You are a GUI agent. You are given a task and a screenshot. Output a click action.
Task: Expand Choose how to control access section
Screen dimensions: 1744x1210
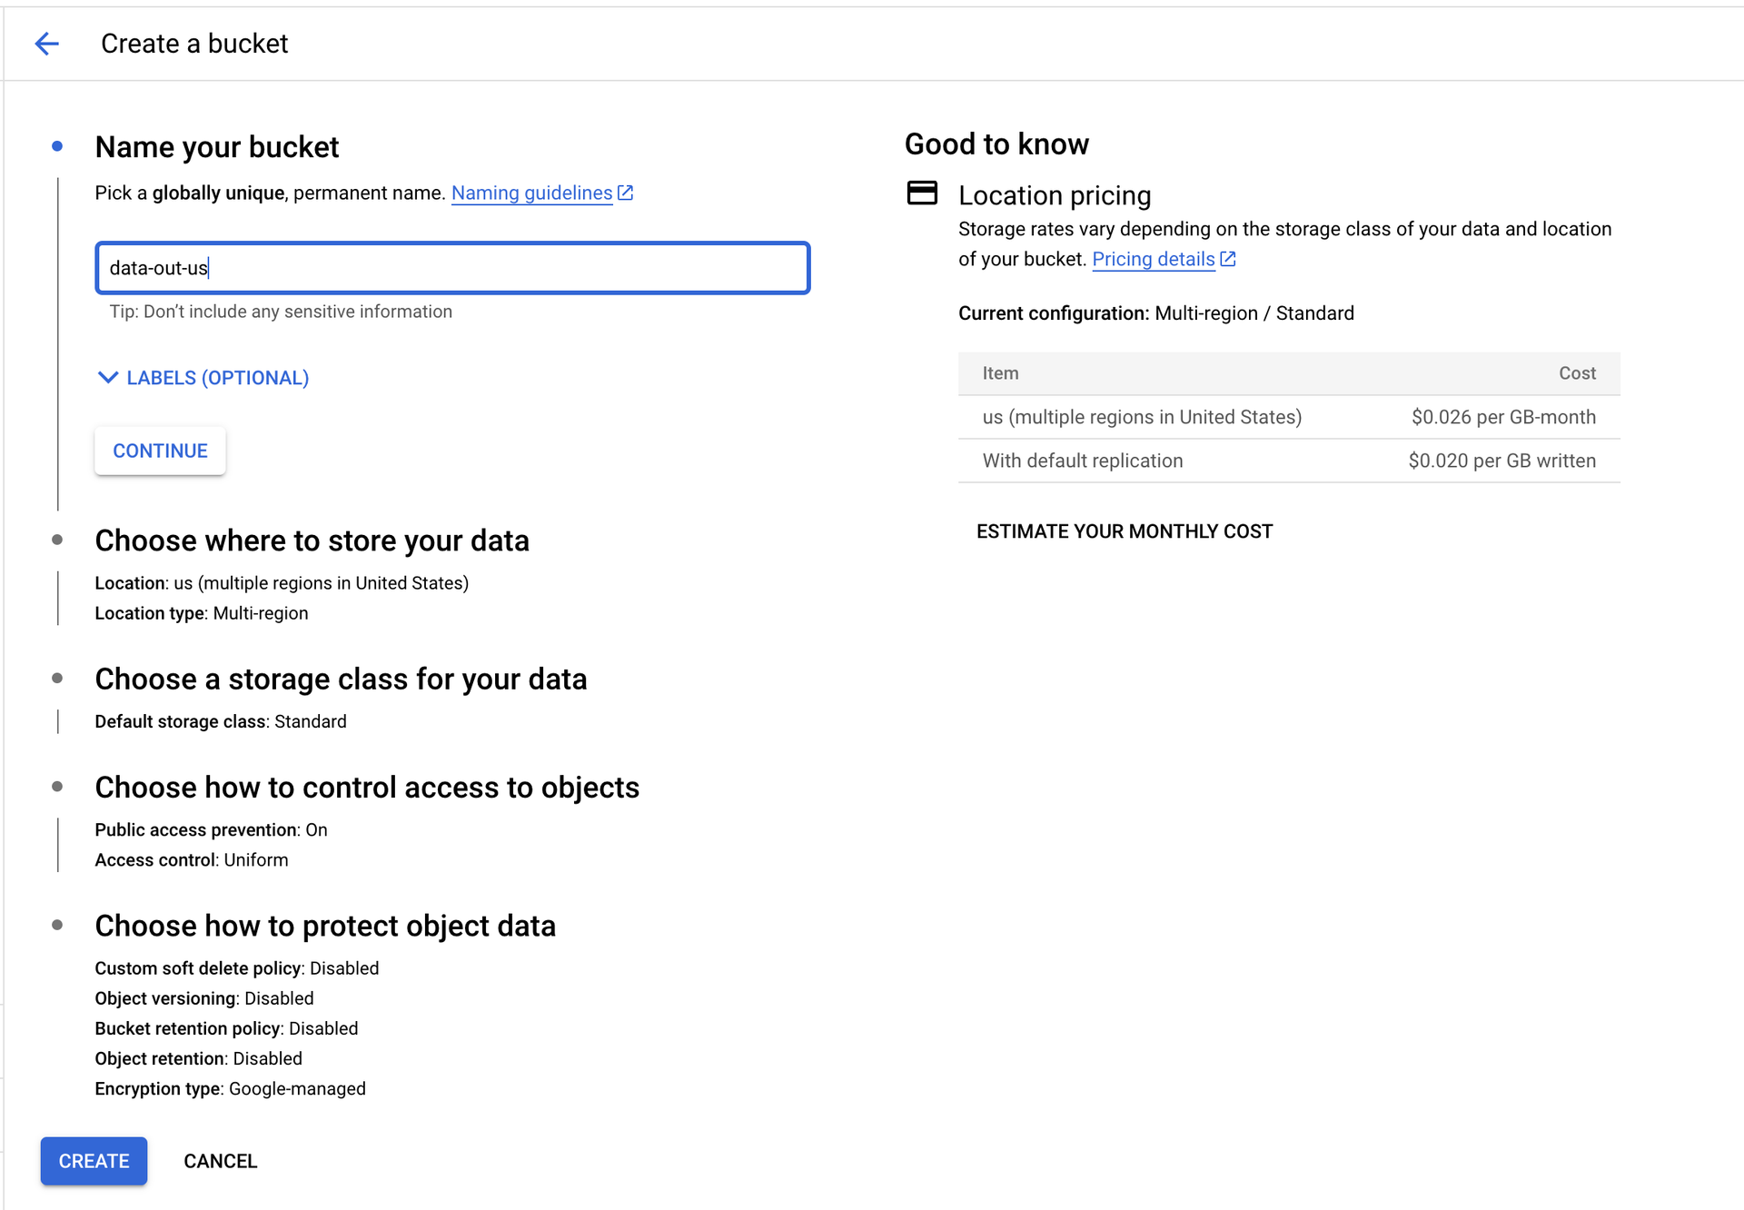(367, 787)
